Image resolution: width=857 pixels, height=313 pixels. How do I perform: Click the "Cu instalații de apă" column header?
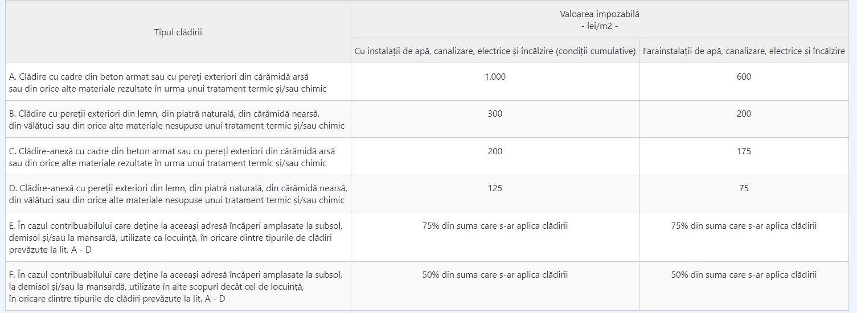[495, 51]
